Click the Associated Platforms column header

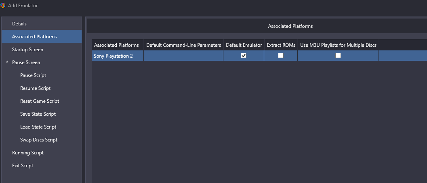click(x=118, y=45)
